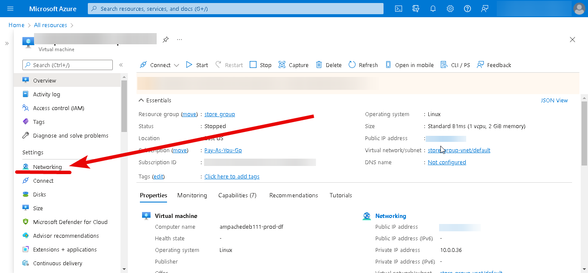Screen dimensions: 588x273
Task: Switch to the Tutorials tab
Action: 341,195
